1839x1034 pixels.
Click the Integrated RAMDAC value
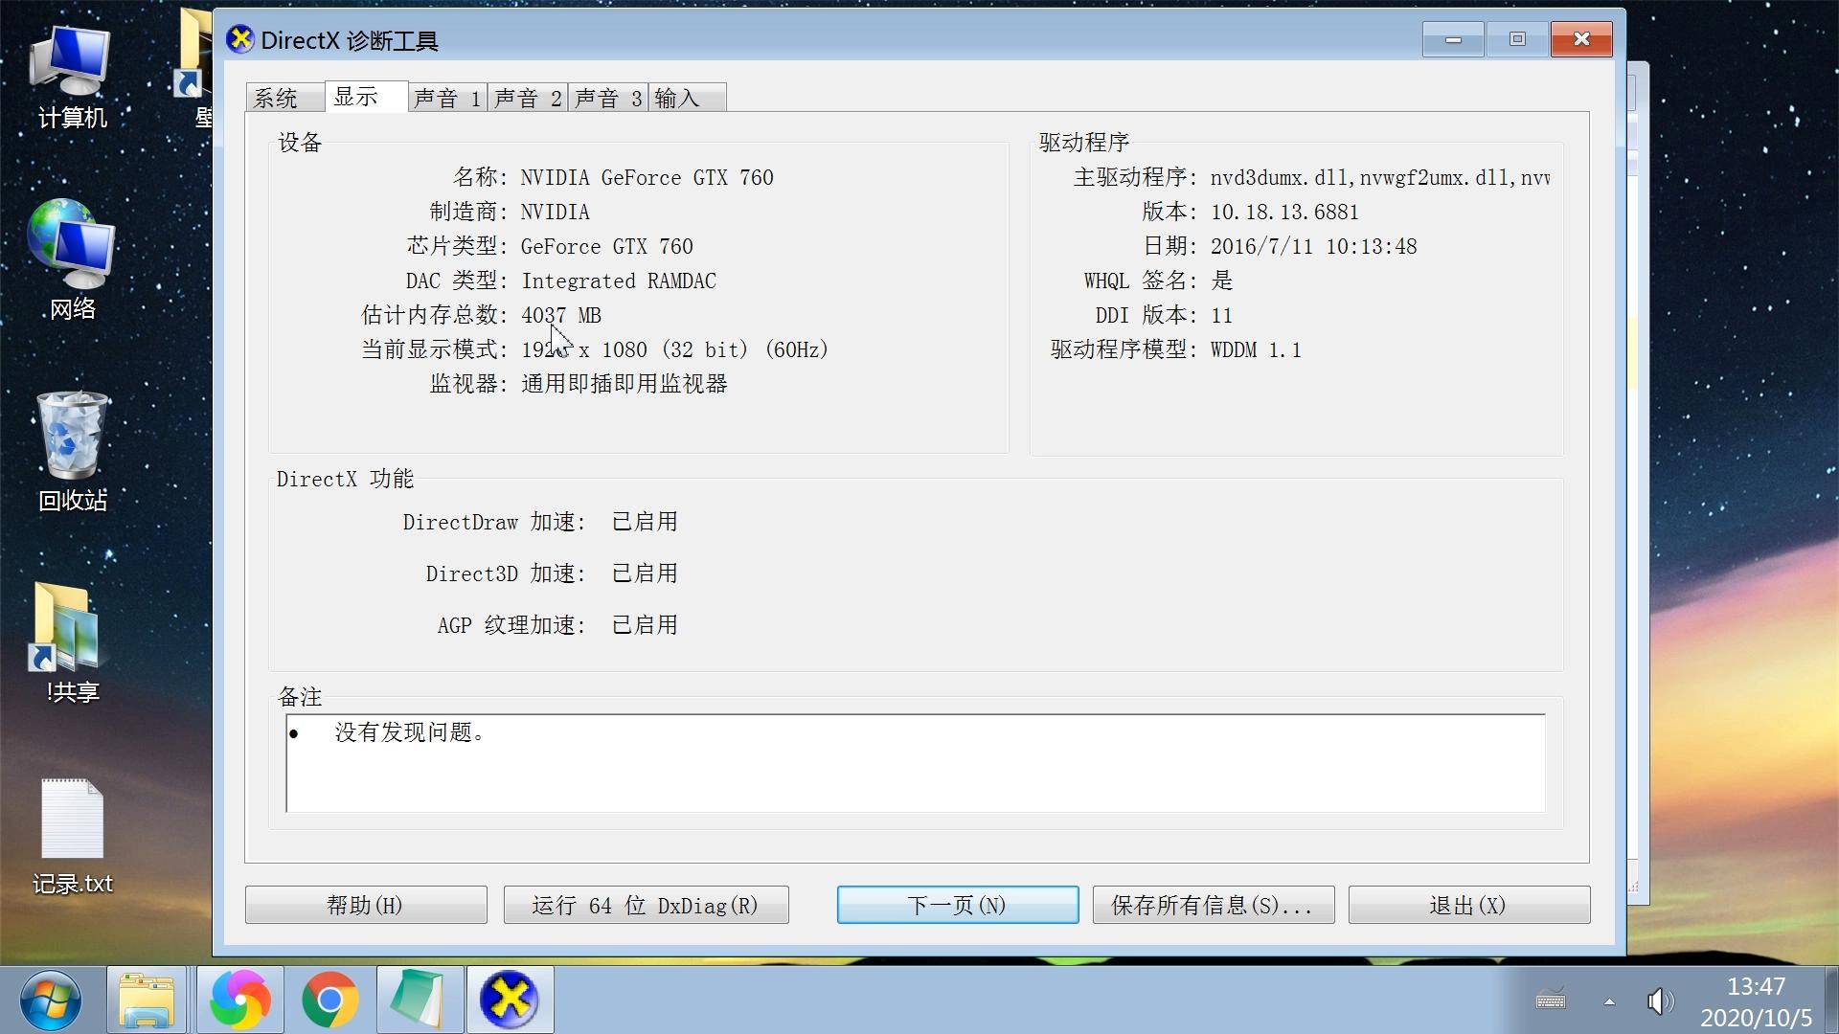pos(619,281)
